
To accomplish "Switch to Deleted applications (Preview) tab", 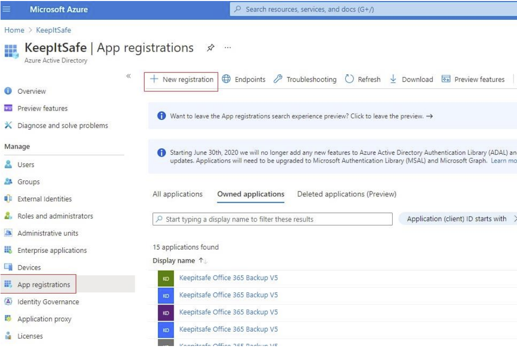I will [347, 194].
